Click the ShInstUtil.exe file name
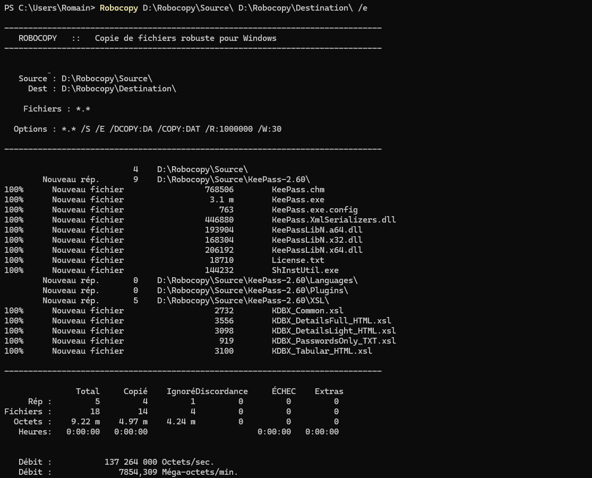 305,270
